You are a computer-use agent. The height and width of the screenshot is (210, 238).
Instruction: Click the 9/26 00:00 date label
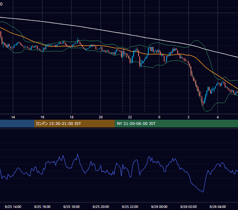[159, 206]
